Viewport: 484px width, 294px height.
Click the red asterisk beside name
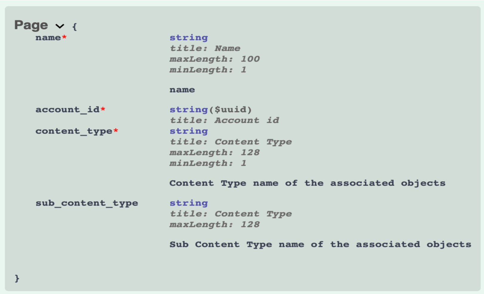tap(64, 37)
